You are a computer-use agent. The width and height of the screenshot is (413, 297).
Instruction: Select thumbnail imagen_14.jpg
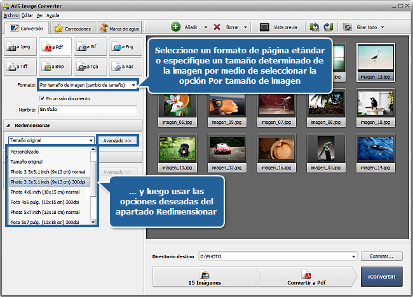click(376, 154)
